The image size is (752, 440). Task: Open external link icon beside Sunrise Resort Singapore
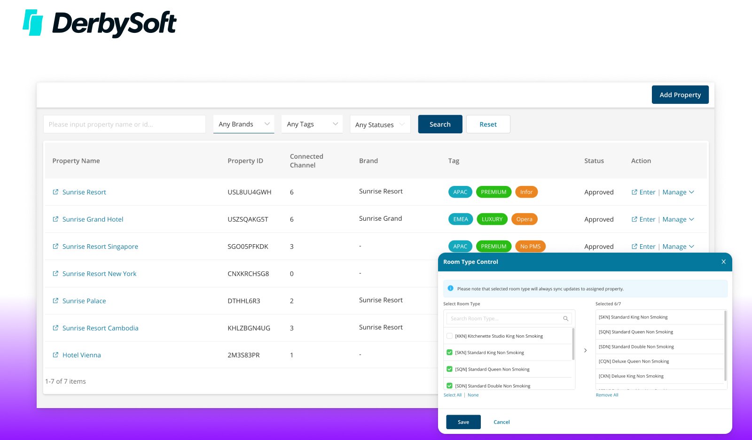[x=55, y=247]
